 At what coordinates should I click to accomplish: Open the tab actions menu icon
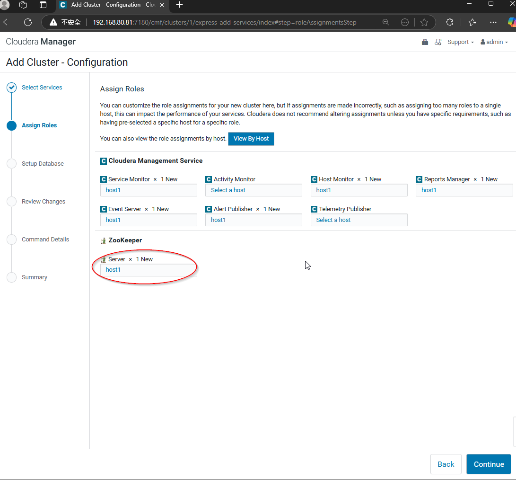pos(43,5)
